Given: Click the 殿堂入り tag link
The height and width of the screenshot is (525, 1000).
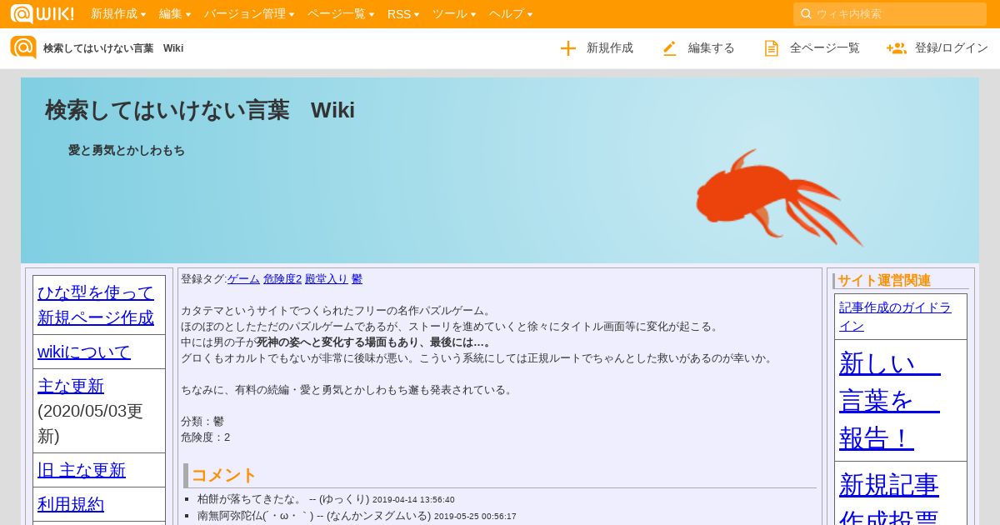Looking at the screenshot, I should click(327, 279).
